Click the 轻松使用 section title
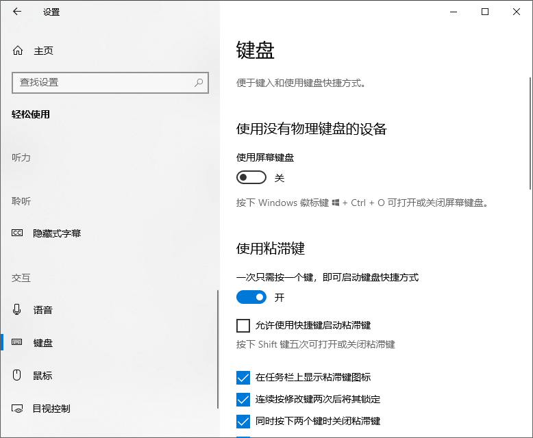The width and height of the screenshot is (533, 438). [31, 114]
